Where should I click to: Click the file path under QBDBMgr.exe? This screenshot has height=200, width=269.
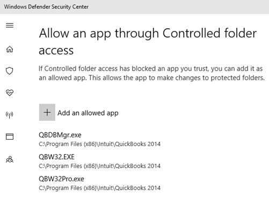(x=99, y=144)
